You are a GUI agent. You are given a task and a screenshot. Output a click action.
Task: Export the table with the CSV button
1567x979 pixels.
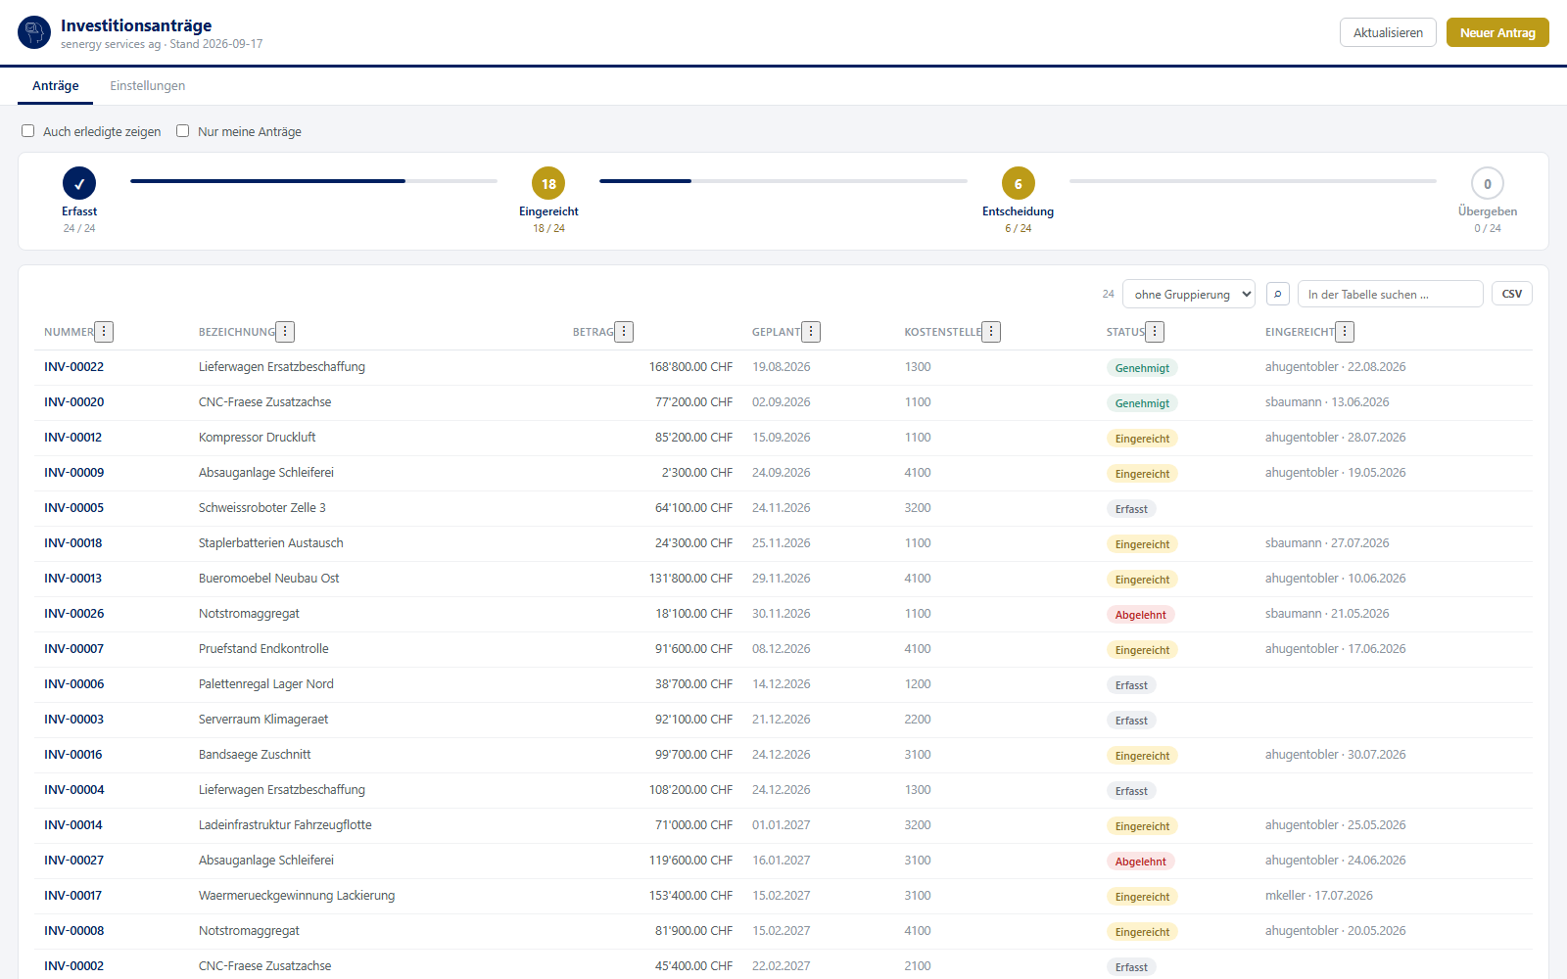coord(1512,294)
